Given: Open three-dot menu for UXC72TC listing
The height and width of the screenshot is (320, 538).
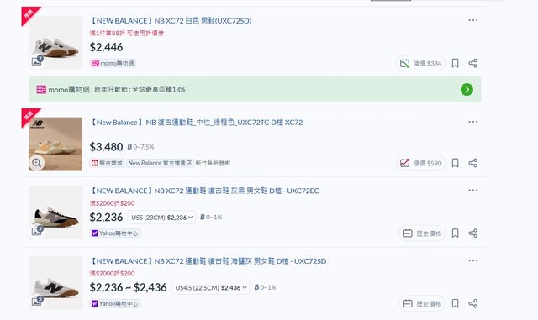Looking at the screenshot, I should (x=472, y=122).
